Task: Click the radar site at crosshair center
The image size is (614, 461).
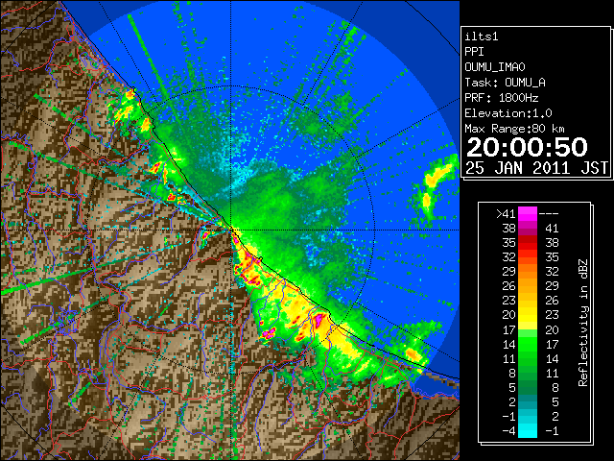Action: click(x=231, y=230)
